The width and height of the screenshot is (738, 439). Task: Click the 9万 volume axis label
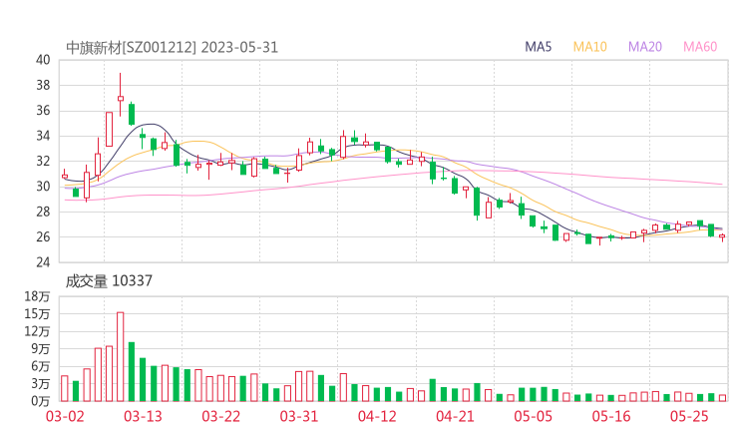click(x=41, y=349)
